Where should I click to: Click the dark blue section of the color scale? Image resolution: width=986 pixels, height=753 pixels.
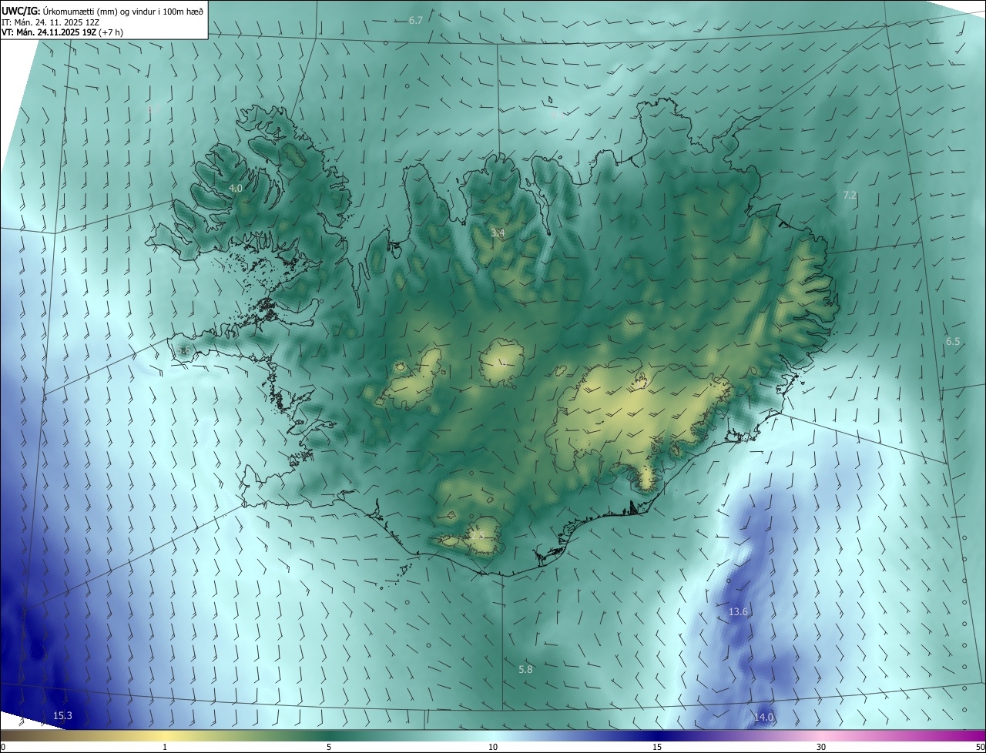pyautogui.click(x=657, y=735)
